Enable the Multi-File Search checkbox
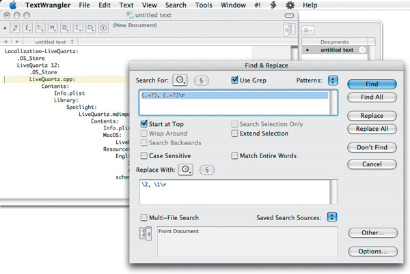 (144, 217)
